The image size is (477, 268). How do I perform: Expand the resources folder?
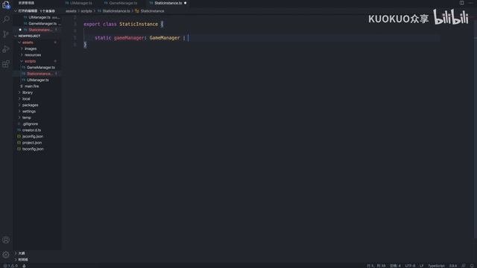(33, 55)
